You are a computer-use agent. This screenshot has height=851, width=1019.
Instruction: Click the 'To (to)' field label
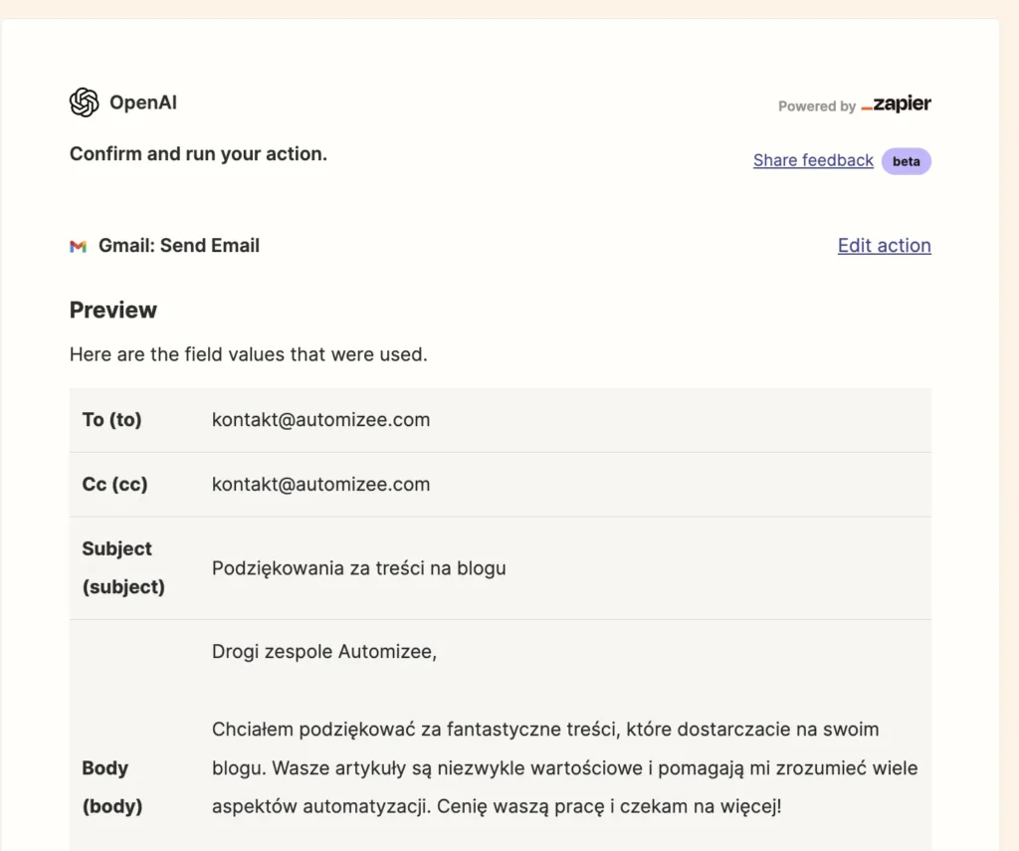coord(111,420)
